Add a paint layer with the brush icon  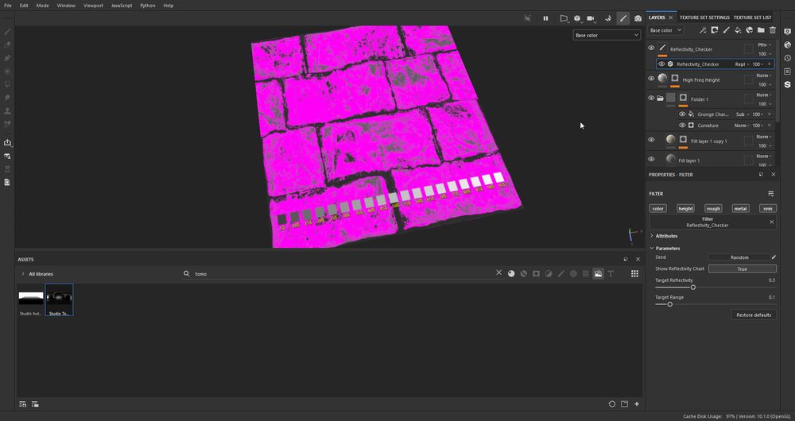pos(726,30)
